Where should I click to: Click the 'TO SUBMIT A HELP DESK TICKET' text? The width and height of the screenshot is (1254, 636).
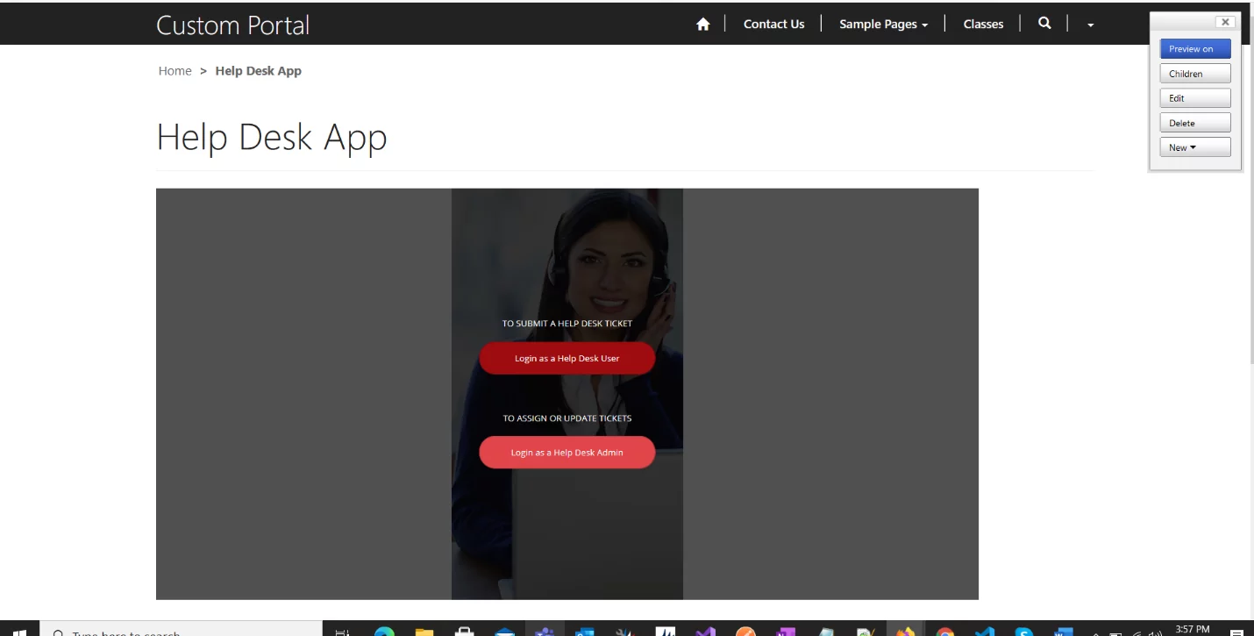566,324
